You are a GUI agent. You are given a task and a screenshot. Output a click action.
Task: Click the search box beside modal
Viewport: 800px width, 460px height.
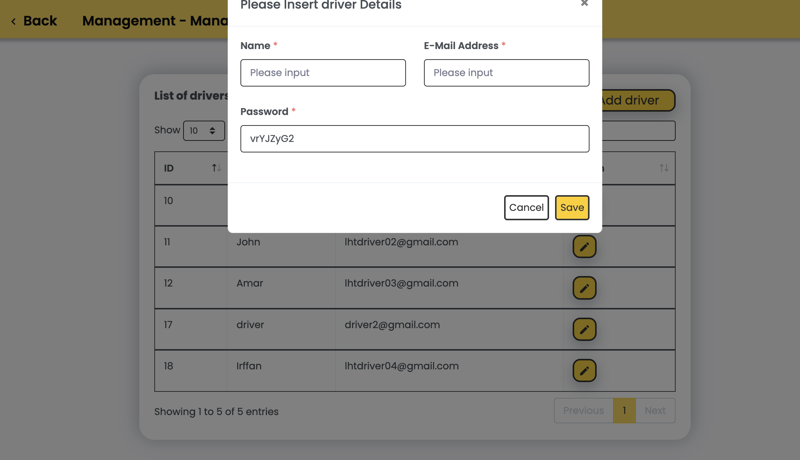click(638, 131)
